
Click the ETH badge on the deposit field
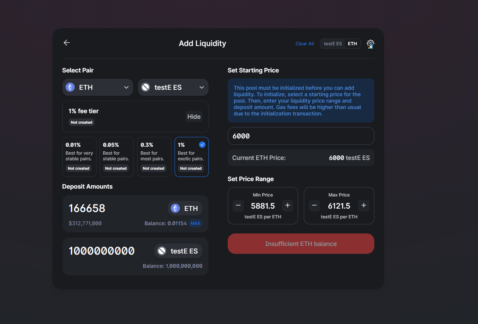(x=185, y=208)
